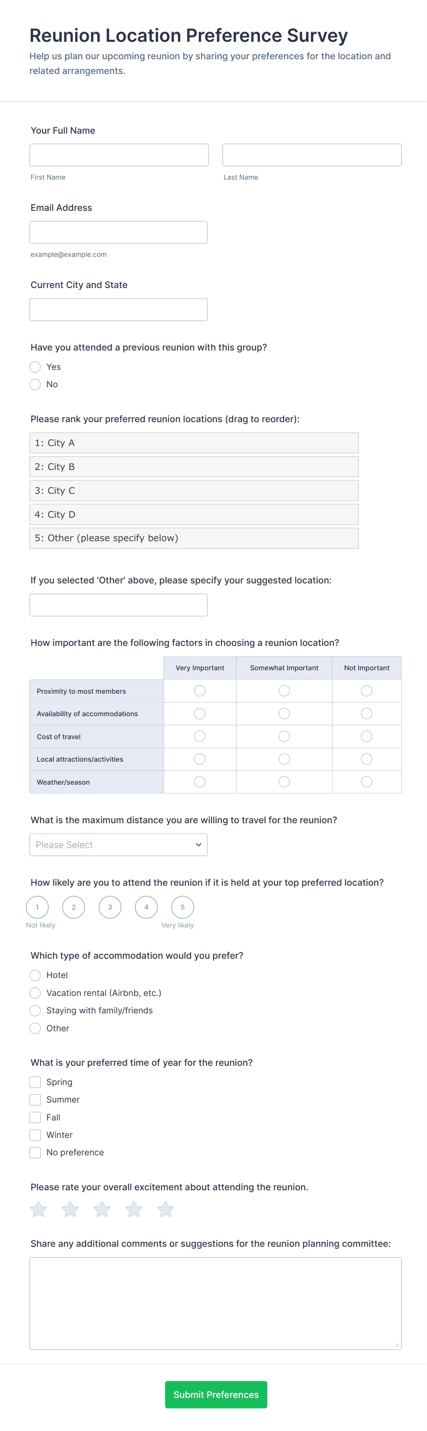Click into the Email Address field
The height and width of the screenshot is (1431, 427).
(118, 232)
